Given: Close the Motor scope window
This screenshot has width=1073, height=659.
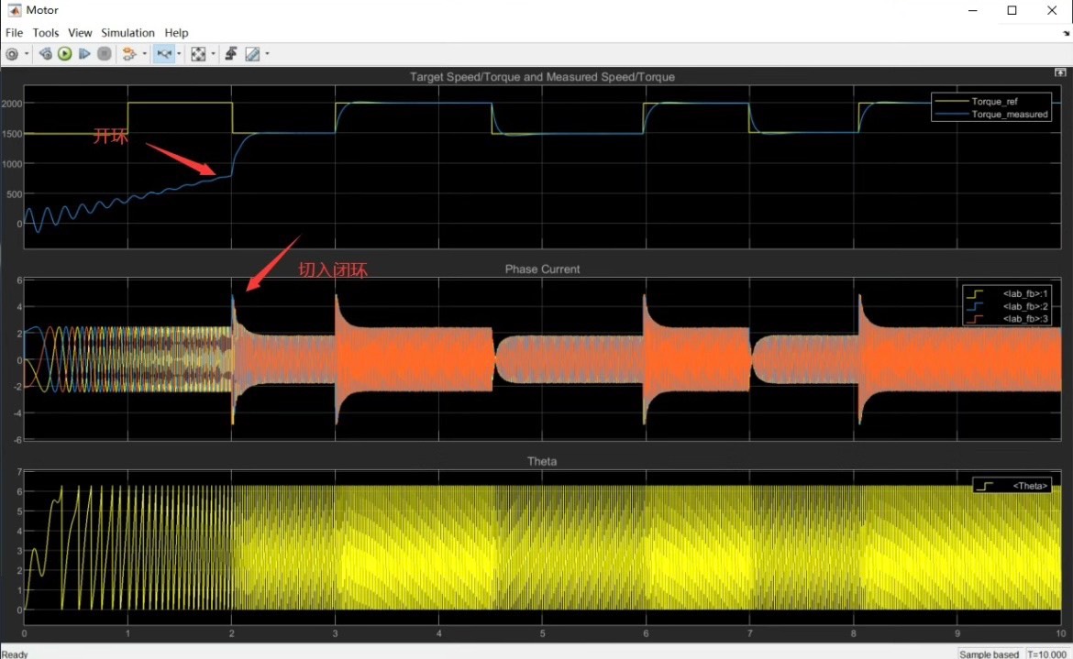Looking at the screenshot, I should point(1052,10).
